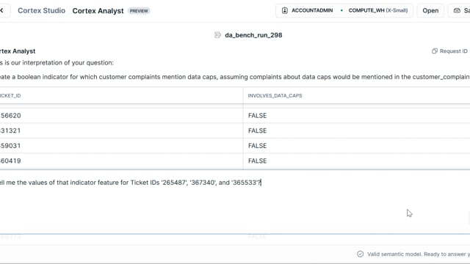The image size is (470, 264).
Task: Click the FALSE cell for ticket 31321
Action: pyautogui.click(x=257, y=131)
